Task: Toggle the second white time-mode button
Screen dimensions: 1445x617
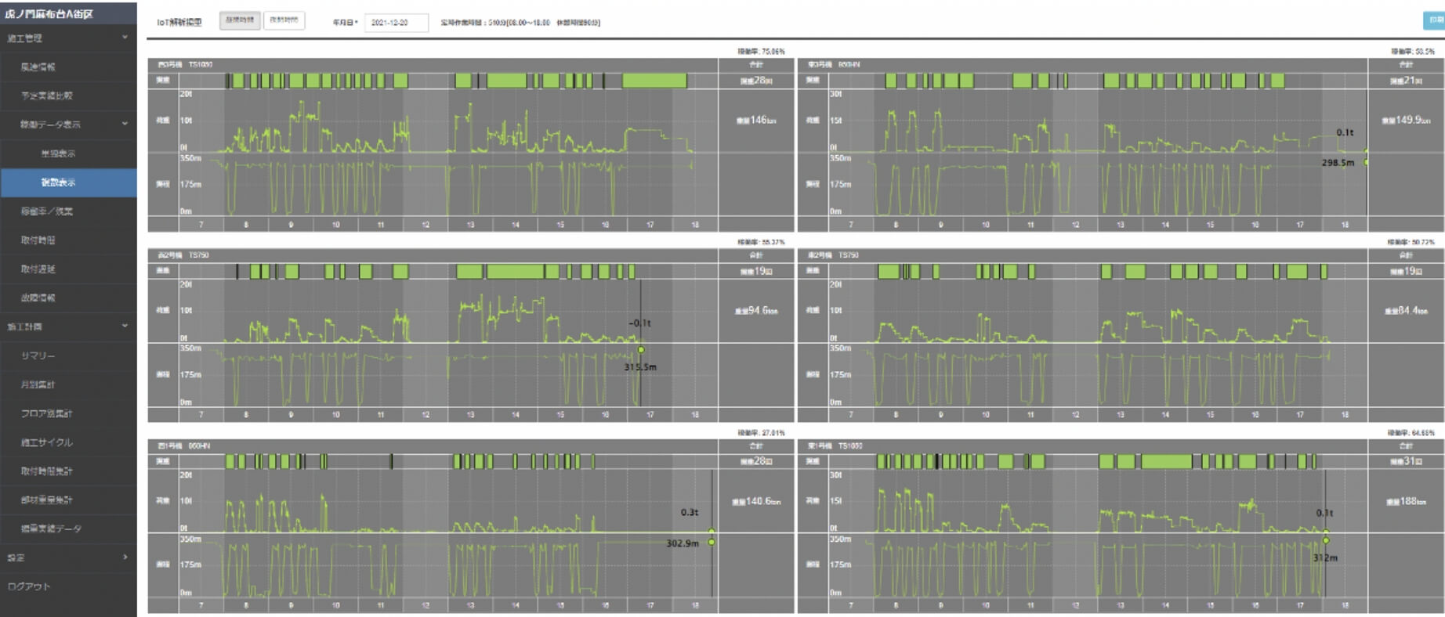Action: 284,21
